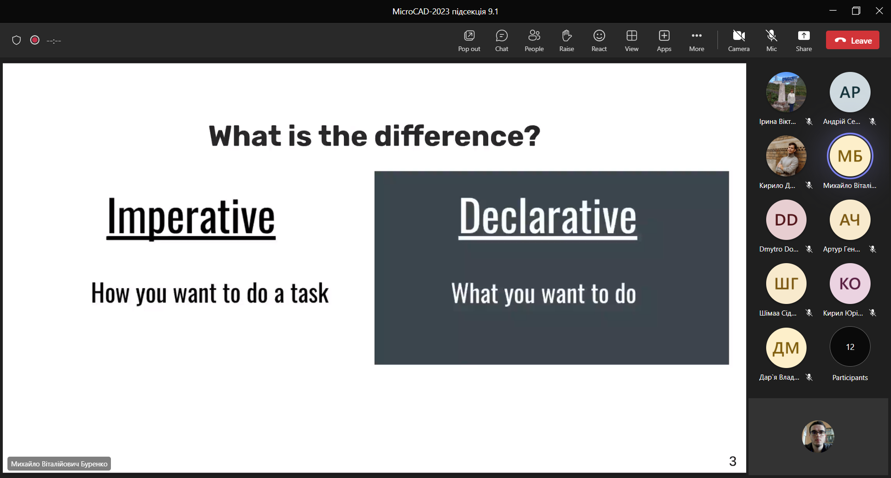Click the red recording indicator
This screenshot has width=891, height=478.
coord(35,40)
